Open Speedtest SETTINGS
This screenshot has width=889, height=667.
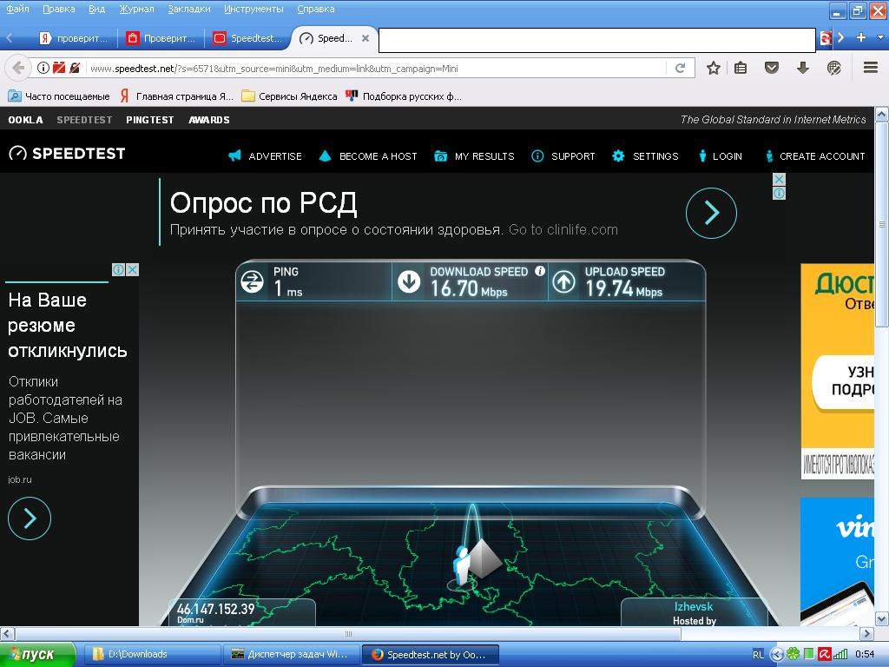point(645,156)
